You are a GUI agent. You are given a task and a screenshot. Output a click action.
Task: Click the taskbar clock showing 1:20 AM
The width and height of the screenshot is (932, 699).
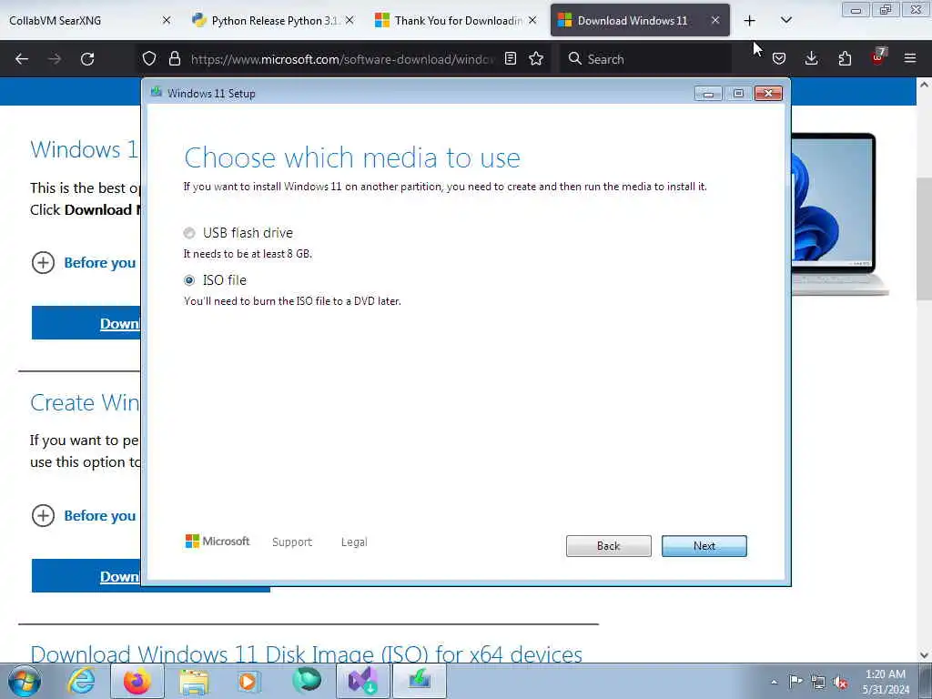pos(886,682)
